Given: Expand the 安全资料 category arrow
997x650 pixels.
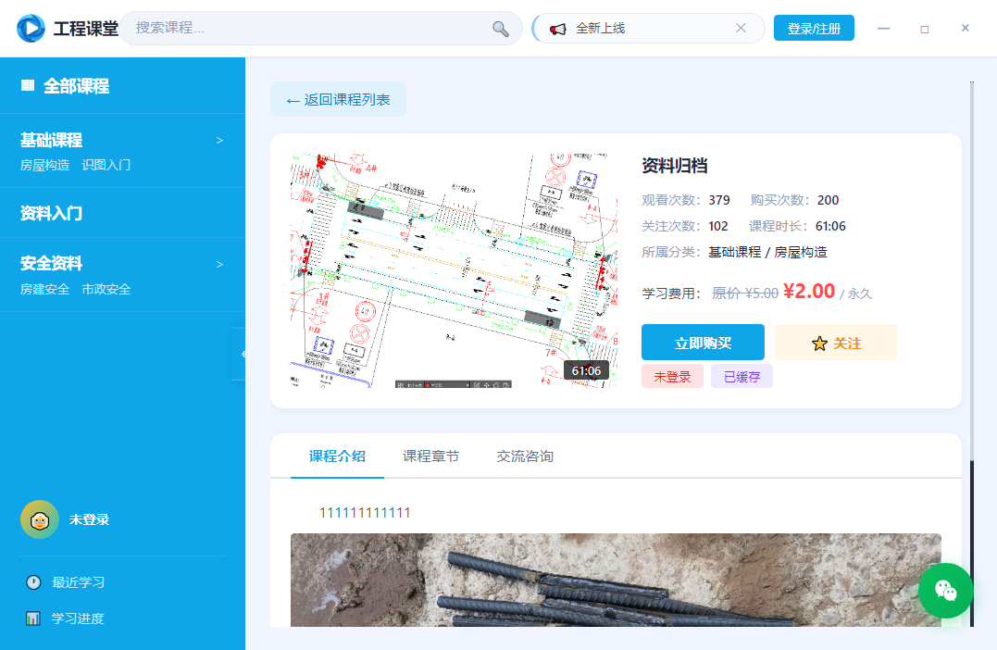Looking at the screenshot, I should pyautogui.click(x=220, y=264).
